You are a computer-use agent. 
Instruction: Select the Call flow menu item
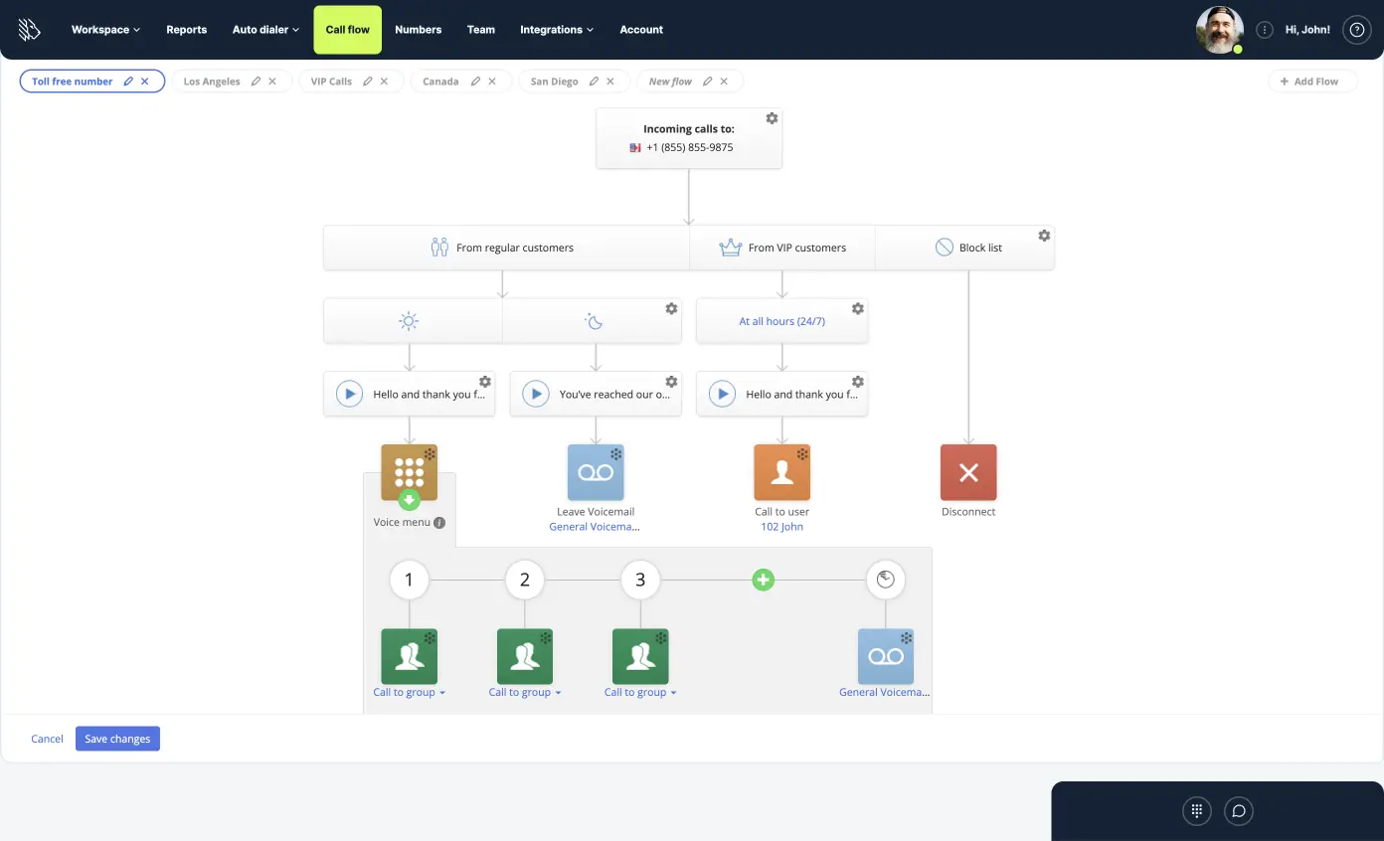(x=348, y=30)
